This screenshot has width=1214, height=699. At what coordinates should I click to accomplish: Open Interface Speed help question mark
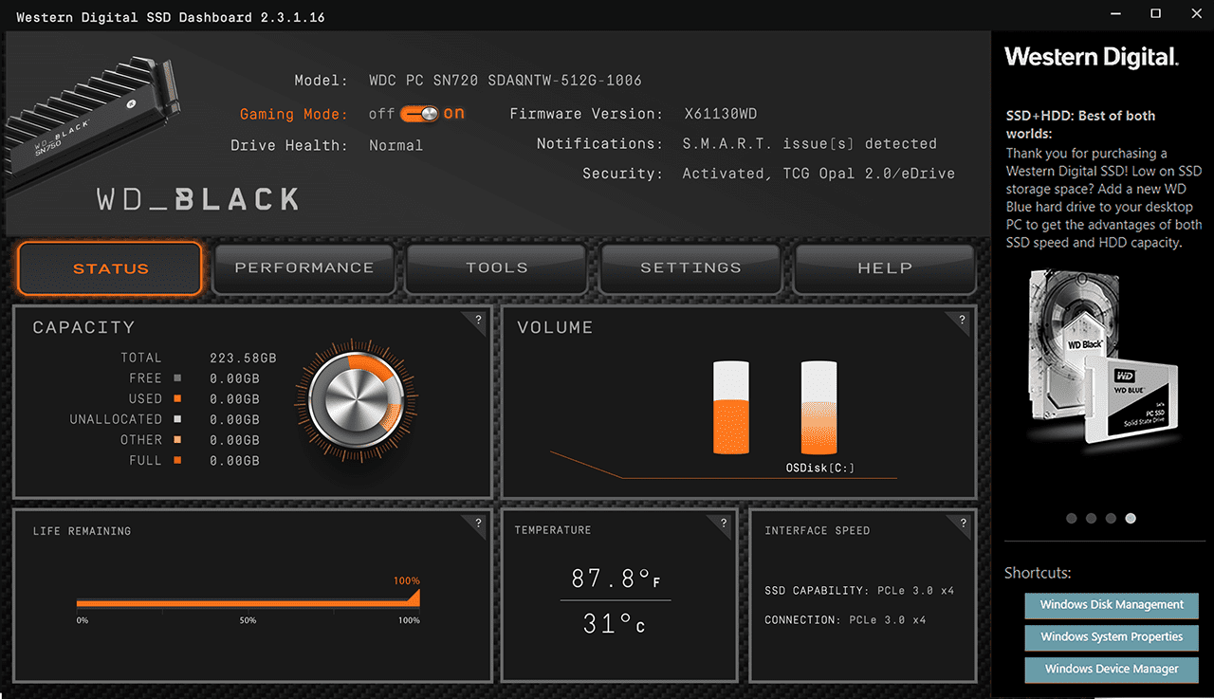coord(964,523)
